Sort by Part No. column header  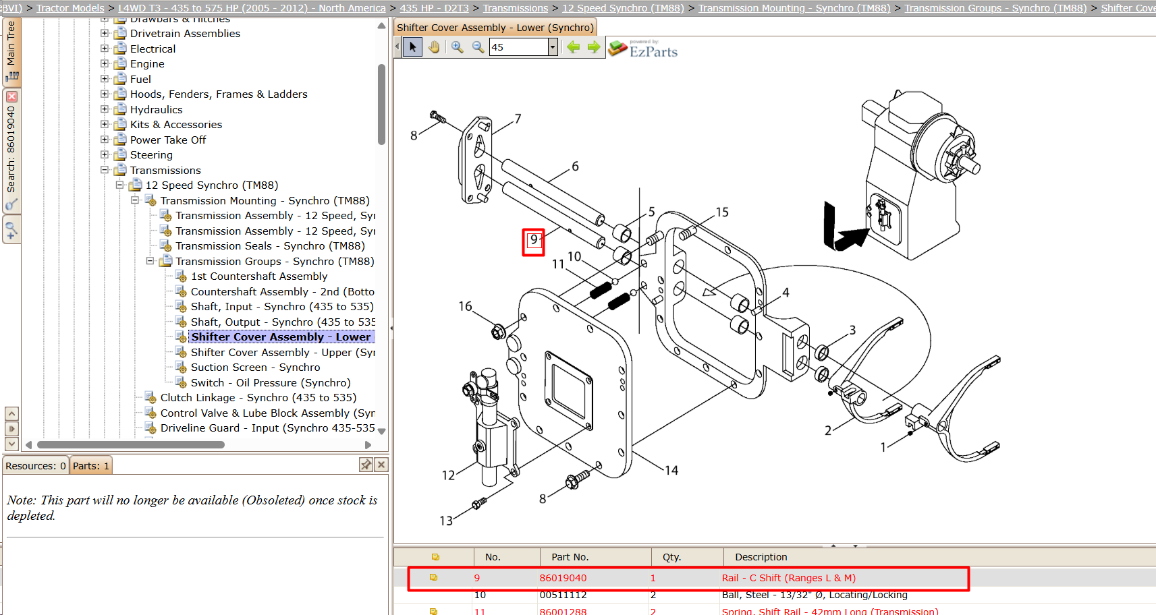point(595,557)
